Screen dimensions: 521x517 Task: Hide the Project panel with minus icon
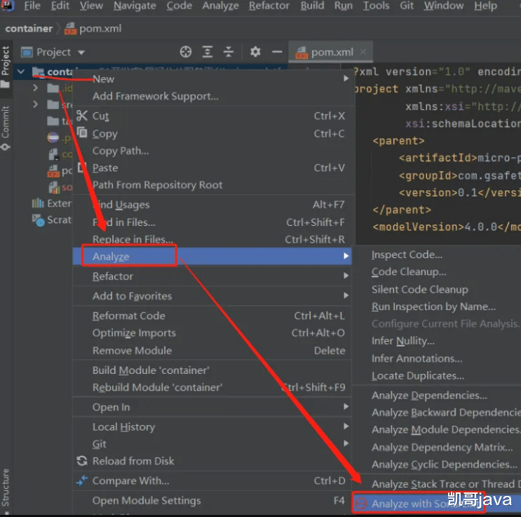click(277, 52)
